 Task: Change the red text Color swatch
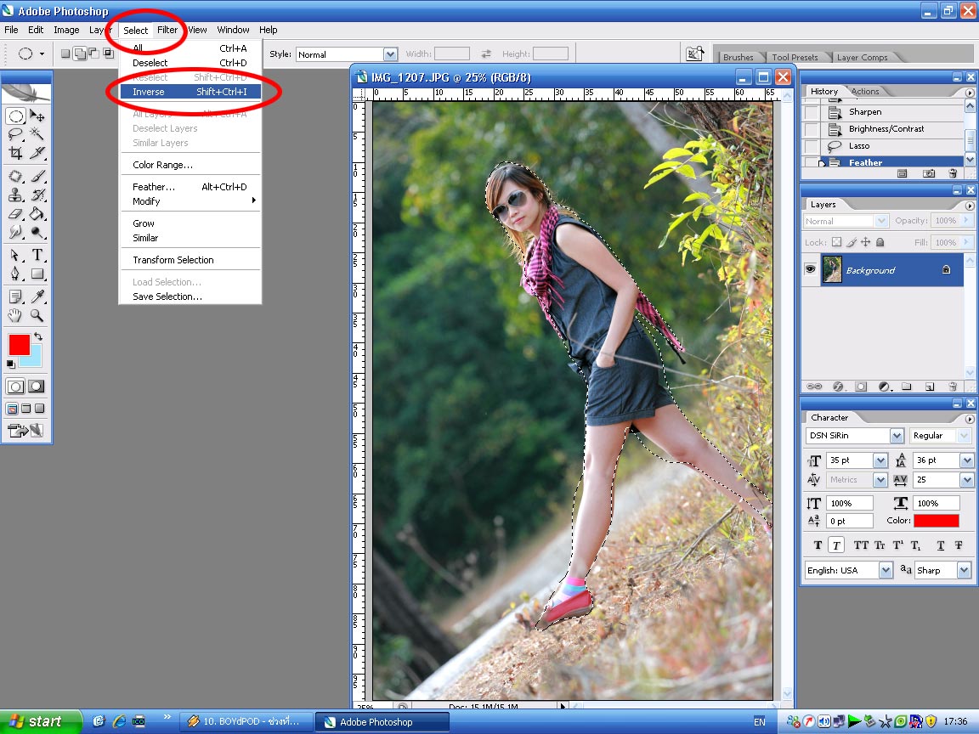[x=936, y=521]
